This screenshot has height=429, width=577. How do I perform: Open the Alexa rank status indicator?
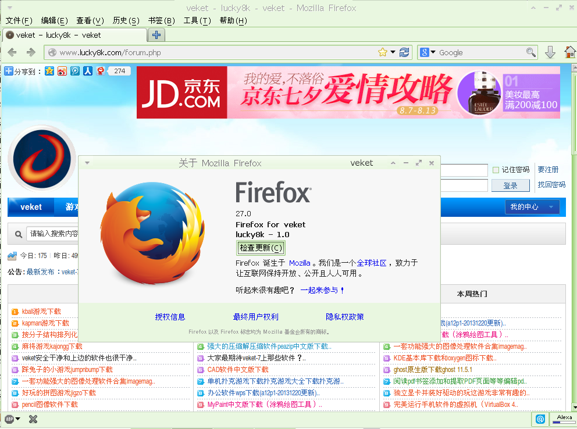pyautogui.click(x=564, y=419)
